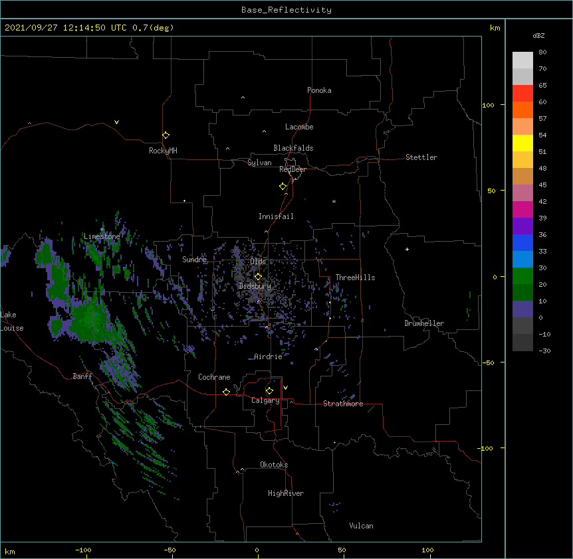Select the magenta swatch between 42 and 39
Image resolution: width=573 pixels, height=559 pixels.
click(522, 209)
